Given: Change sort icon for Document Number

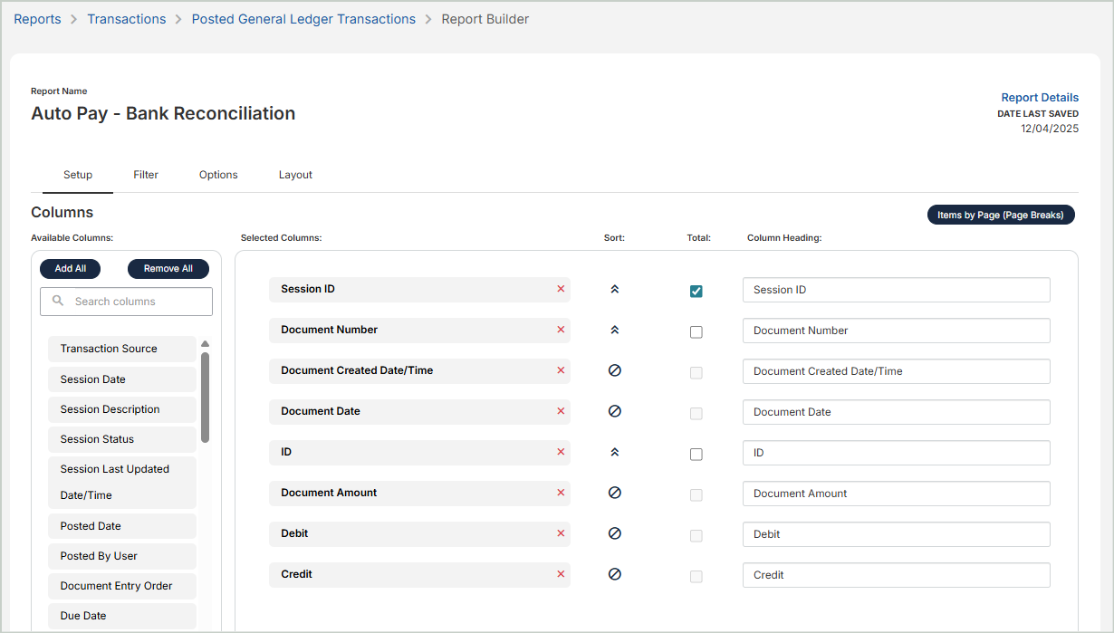Looking at the screenshot, I should click(x=614, y=330).
